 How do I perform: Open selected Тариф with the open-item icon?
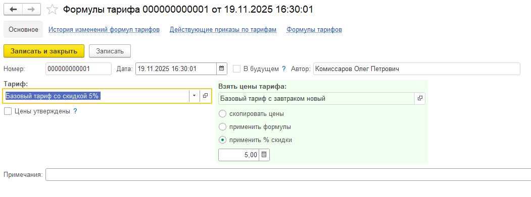point(205,96)
